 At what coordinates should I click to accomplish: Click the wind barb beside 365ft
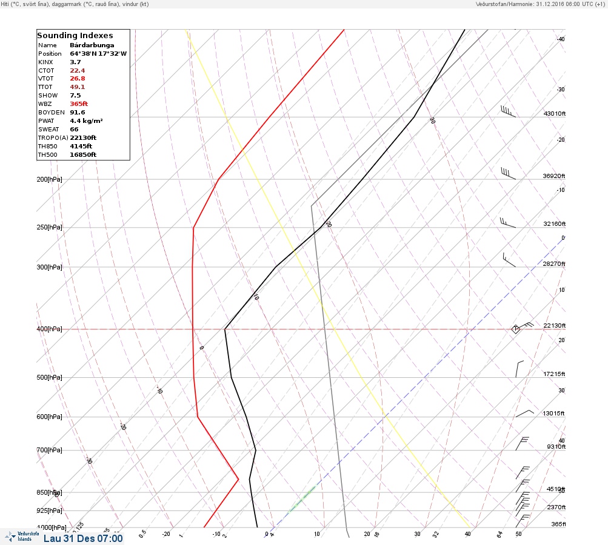pos(523,521)
